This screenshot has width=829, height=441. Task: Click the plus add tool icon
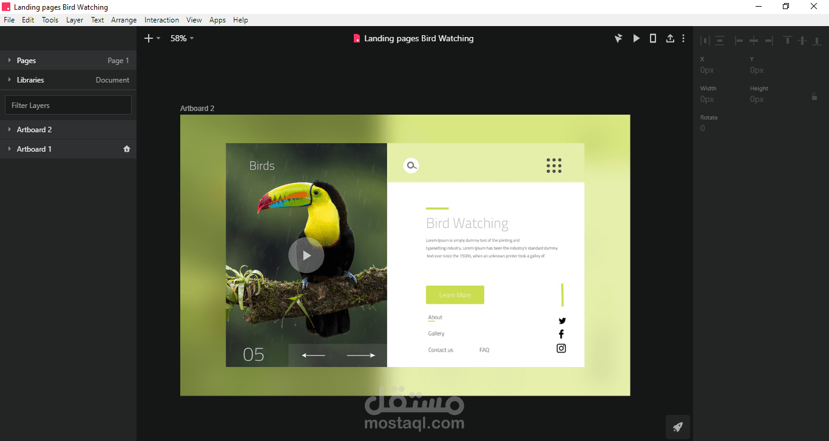pyautogui.click(x=149, y=38)
